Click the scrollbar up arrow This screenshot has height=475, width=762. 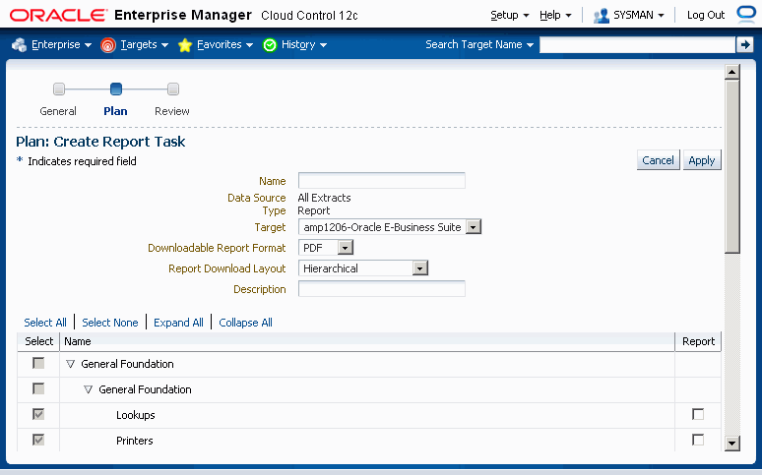pos(731,73)
